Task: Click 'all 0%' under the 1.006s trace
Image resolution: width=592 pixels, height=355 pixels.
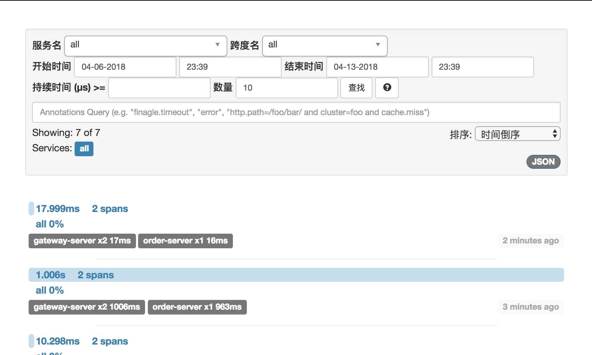Action: pos(50,290)
